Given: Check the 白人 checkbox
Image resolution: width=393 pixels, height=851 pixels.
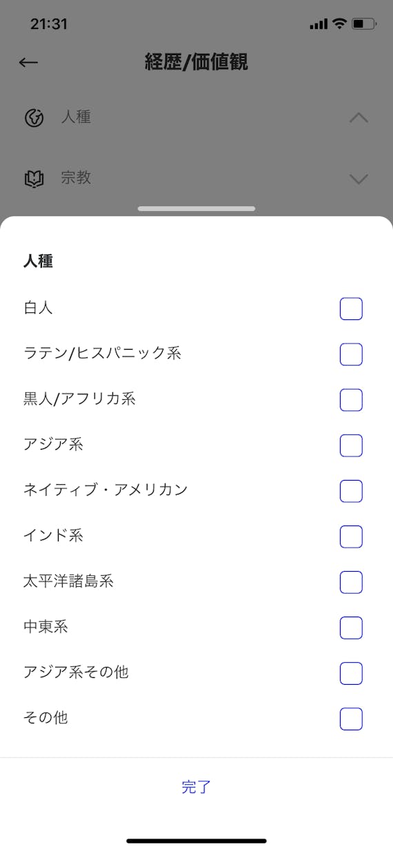Looking at the screenshot, I should (x=351, y=309).
